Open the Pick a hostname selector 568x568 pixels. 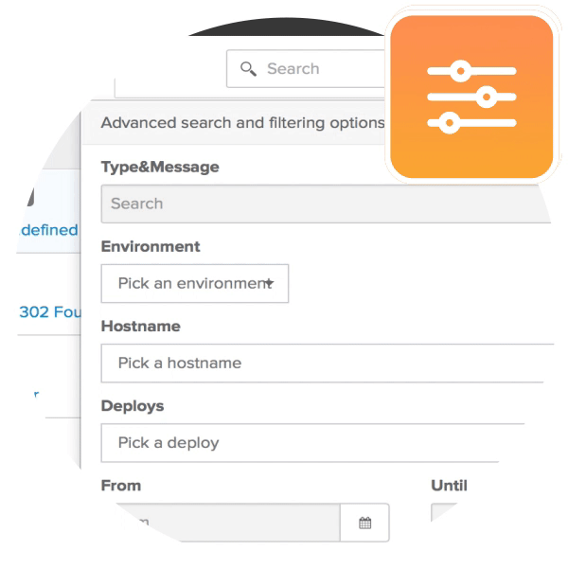pyautogui.click(x=328, y=363)
